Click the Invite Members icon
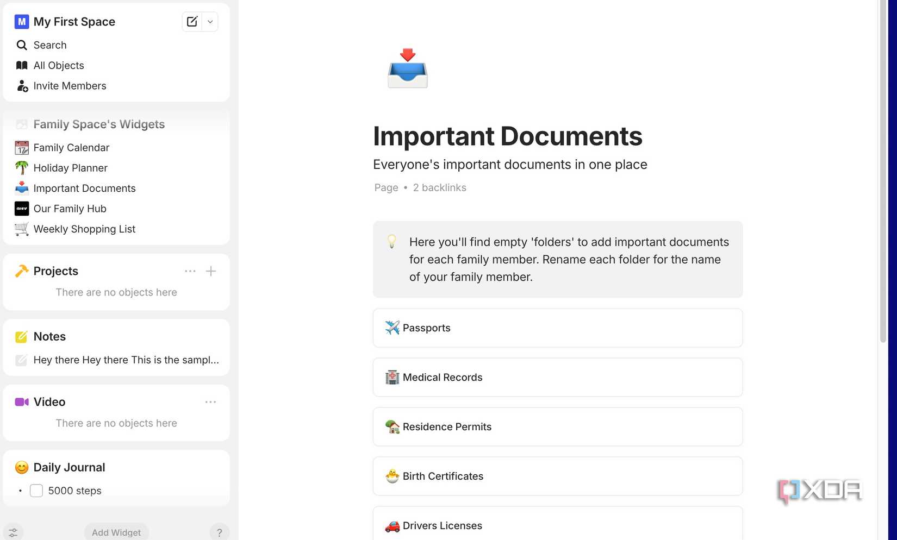This screenshot has width=897, height=540. [x=22, y=85]
